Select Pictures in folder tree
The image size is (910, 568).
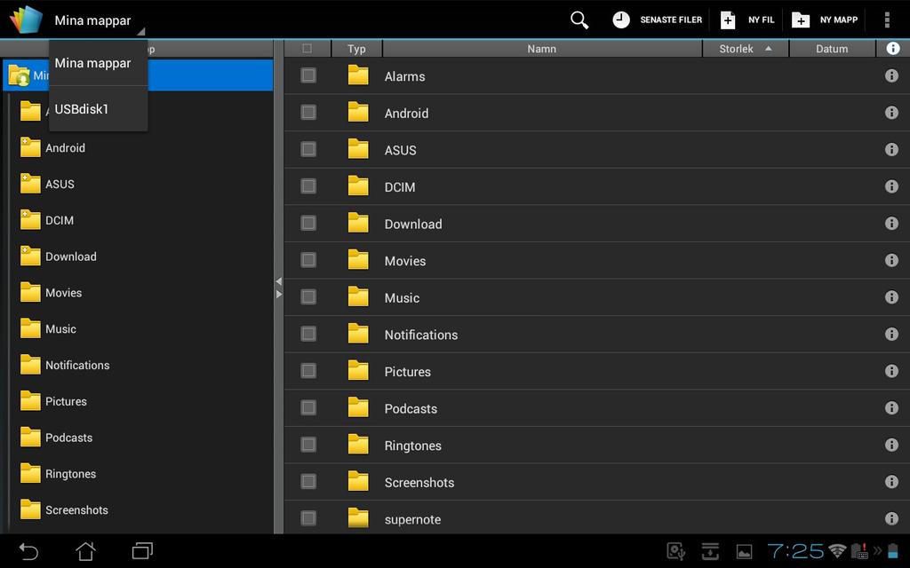click(x=66, y=401)
